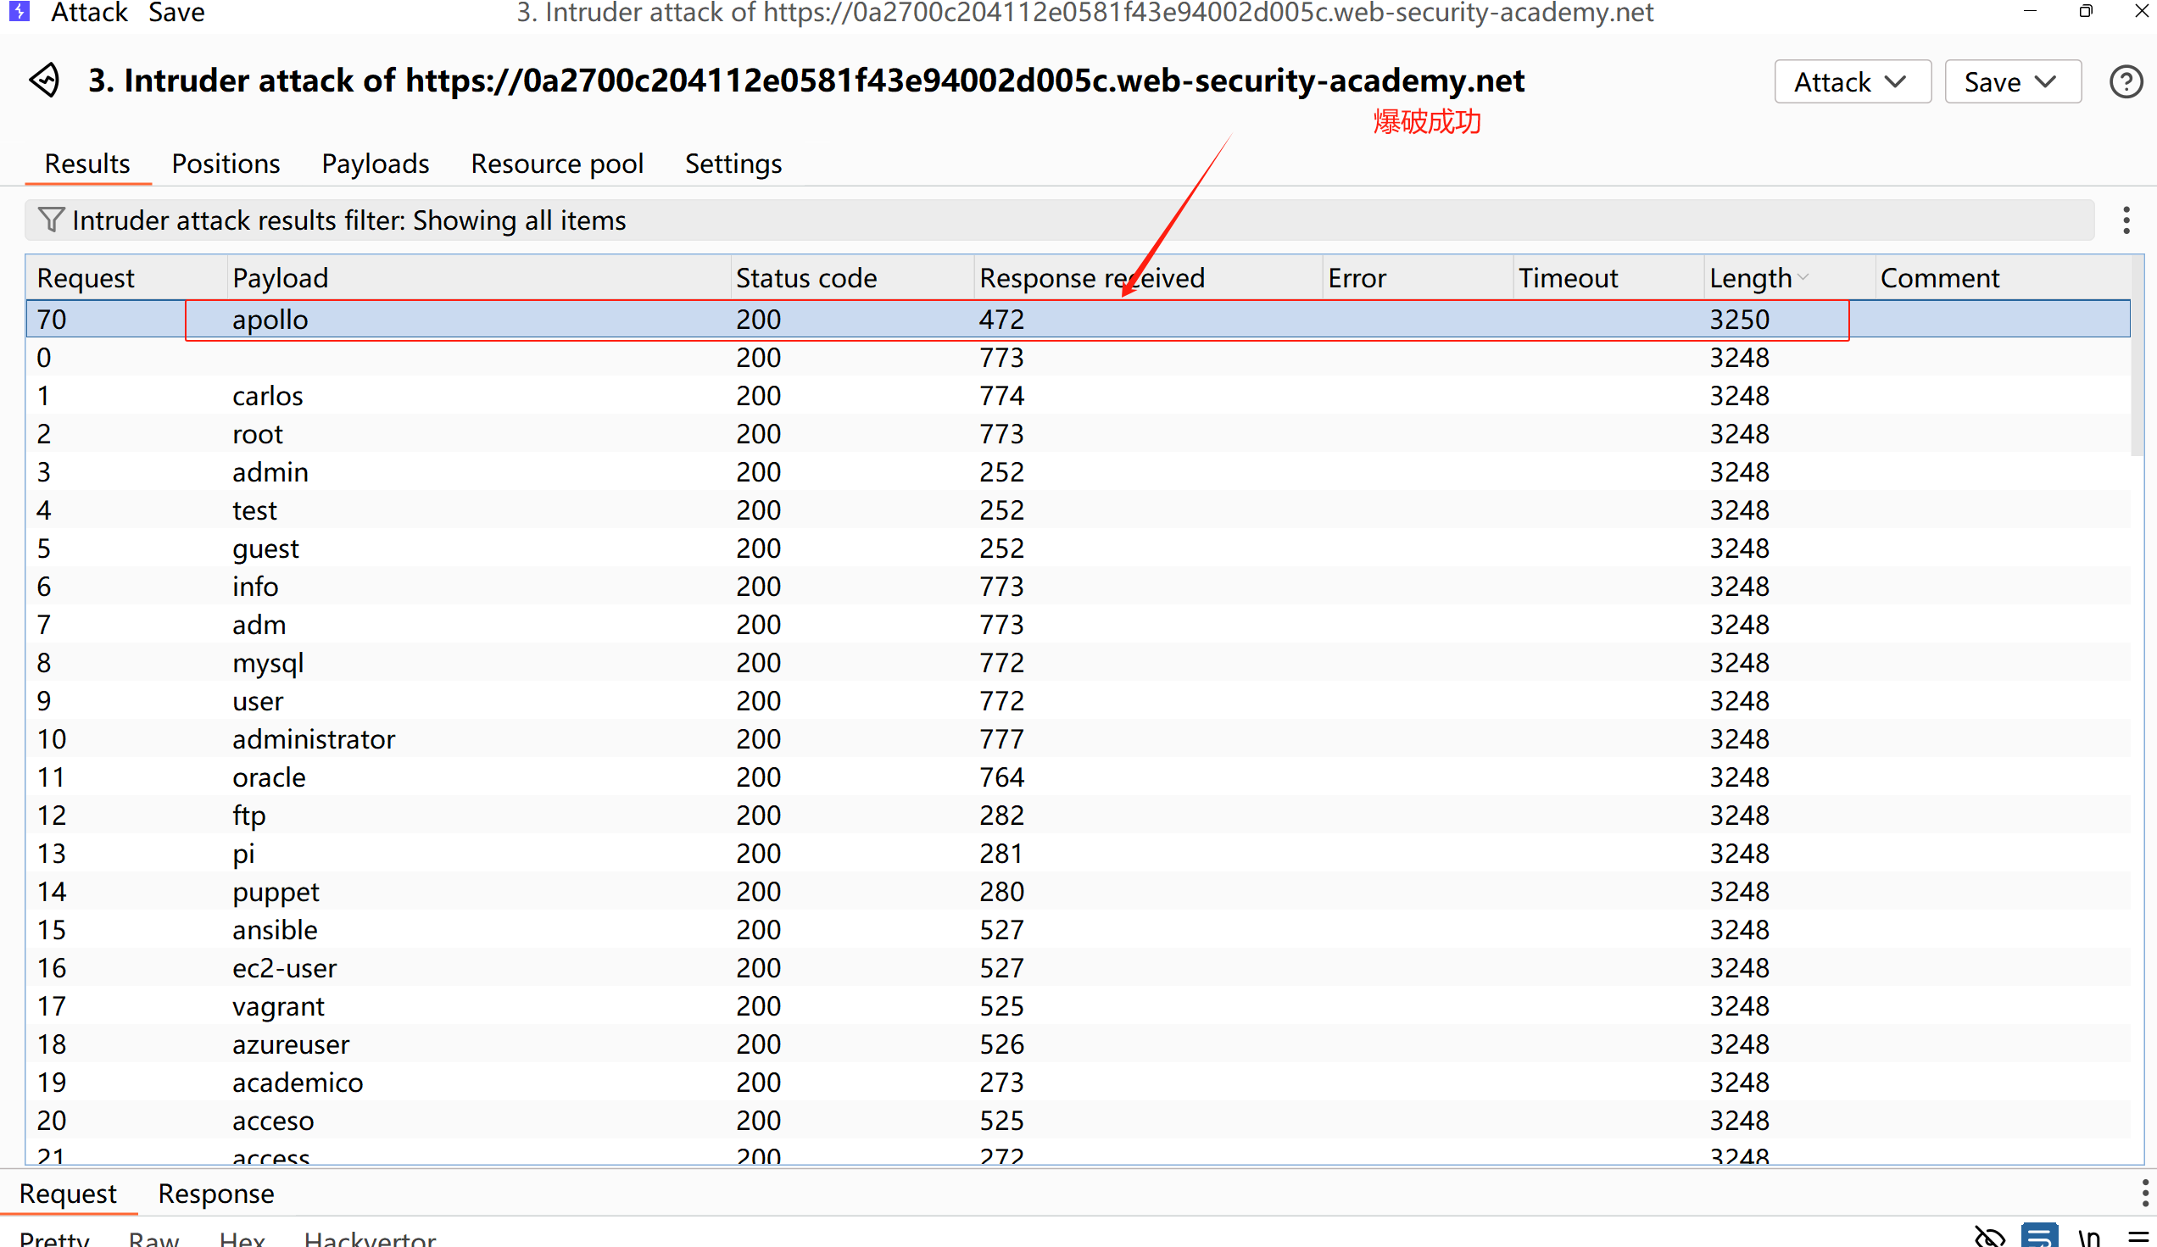2157x1247 pixels.
Task: Select the administrator payload row
Action: [313, 738]
